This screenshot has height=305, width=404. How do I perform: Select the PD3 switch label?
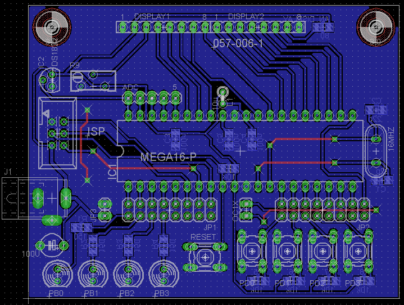click(x=353, y=283)
